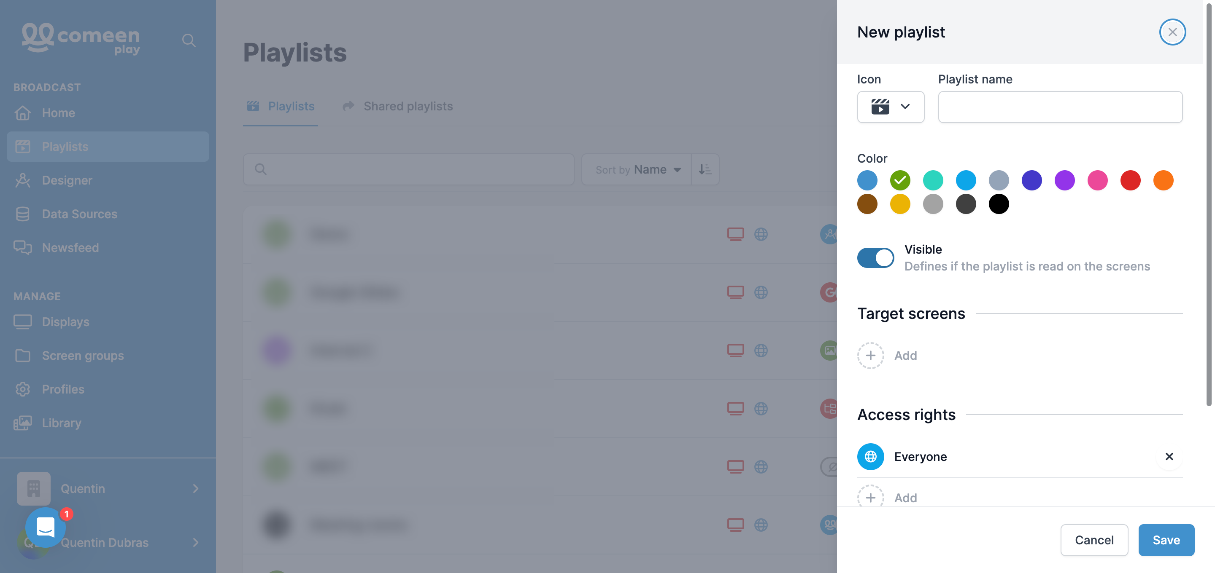Choose the black color swatch
Viewport: 1215px width, 573px height.
pos(999,203)
